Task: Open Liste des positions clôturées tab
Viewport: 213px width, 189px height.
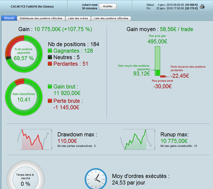Action: (111, 18)
